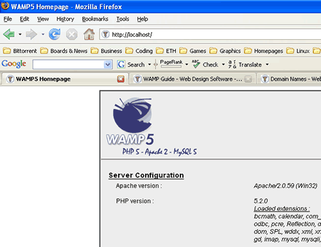Viewport: 321px width, 247px height.
Task: Click the Apache version label
Action: tap(139, 185)
